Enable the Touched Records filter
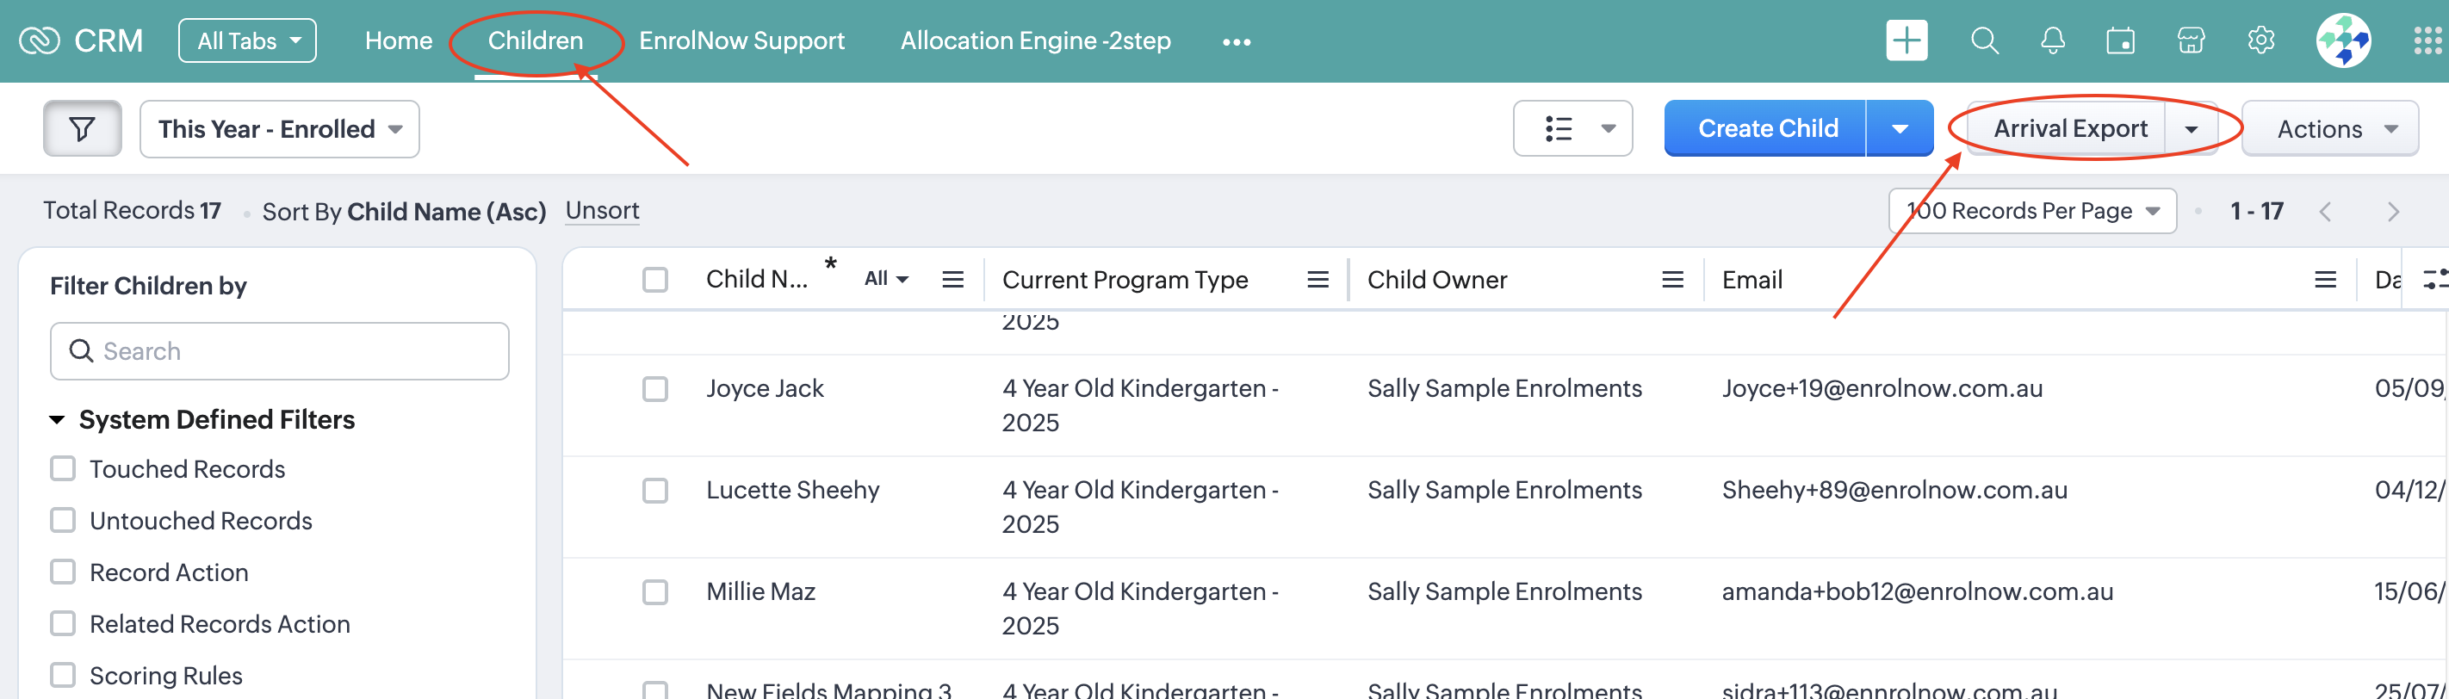Viewport: 2449px width, 699px height. pos(63,469)
